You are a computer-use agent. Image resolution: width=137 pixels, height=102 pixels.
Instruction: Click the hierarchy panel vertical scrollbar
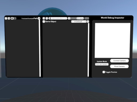coord(40,48)
